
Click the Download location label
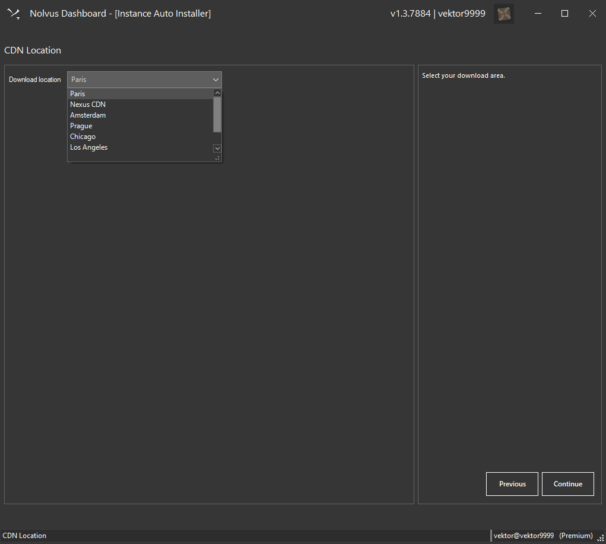(x=35, y=80)
